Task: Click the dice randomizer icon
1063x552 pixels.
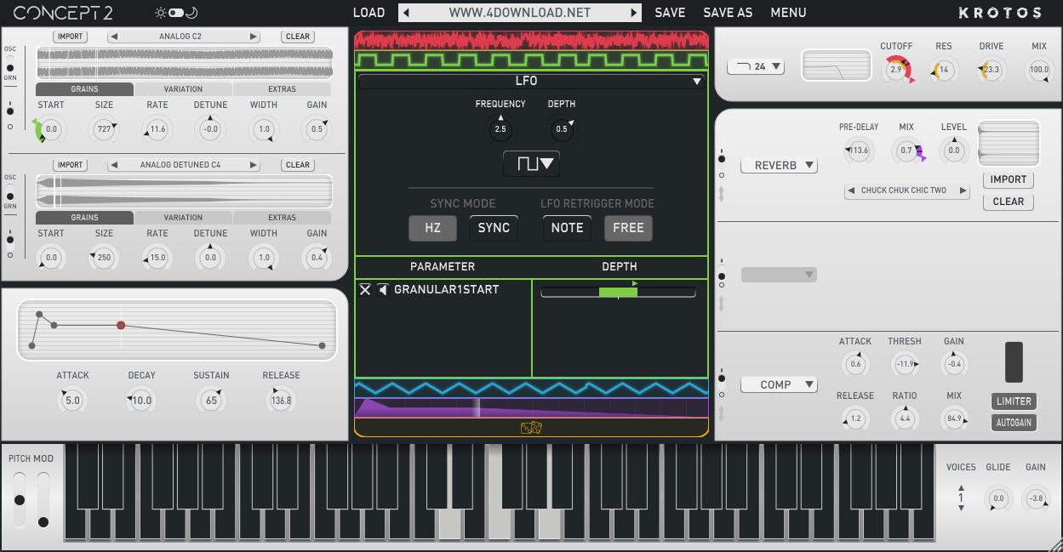Action: pos(531,428)
